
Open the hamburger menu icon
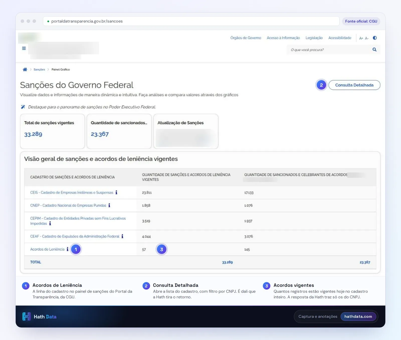click(24, 48)
